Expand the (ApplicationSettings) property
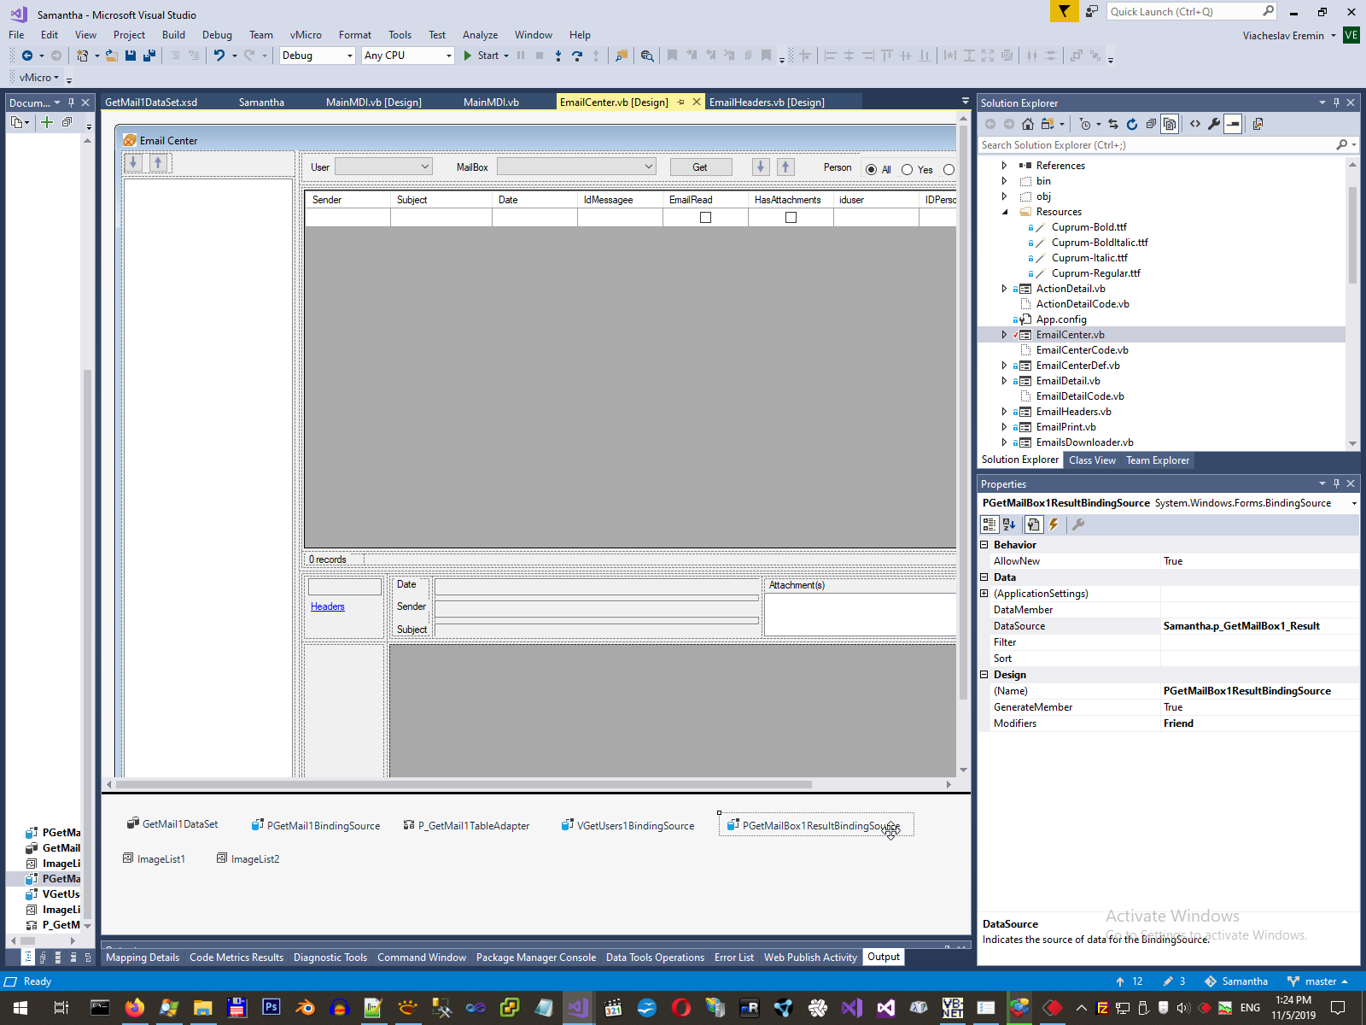Image resolution: width=1366 pixels, height=1025 pixels. (x=984, y=594)
